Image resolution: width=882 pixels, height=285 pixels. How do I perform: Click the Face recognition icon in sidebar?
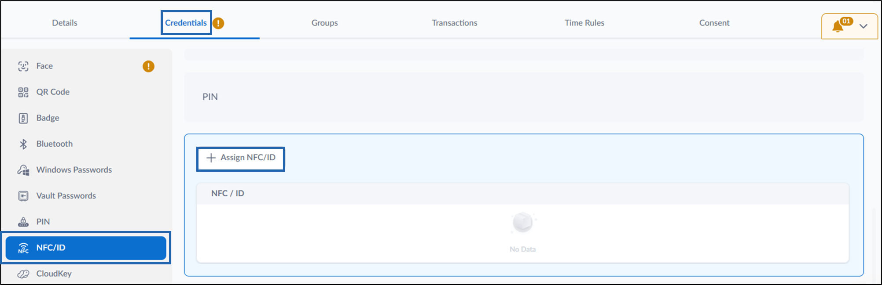(x=23, y=66)
